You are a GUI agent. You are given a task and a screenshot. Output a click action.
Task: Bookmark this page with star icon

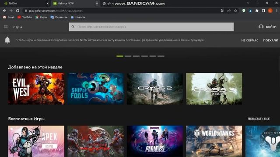pos(235,10)
